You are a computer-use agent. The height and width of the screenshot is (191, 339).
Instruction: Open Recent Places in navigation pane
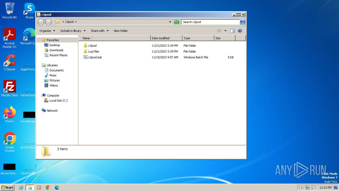point(58,55)
